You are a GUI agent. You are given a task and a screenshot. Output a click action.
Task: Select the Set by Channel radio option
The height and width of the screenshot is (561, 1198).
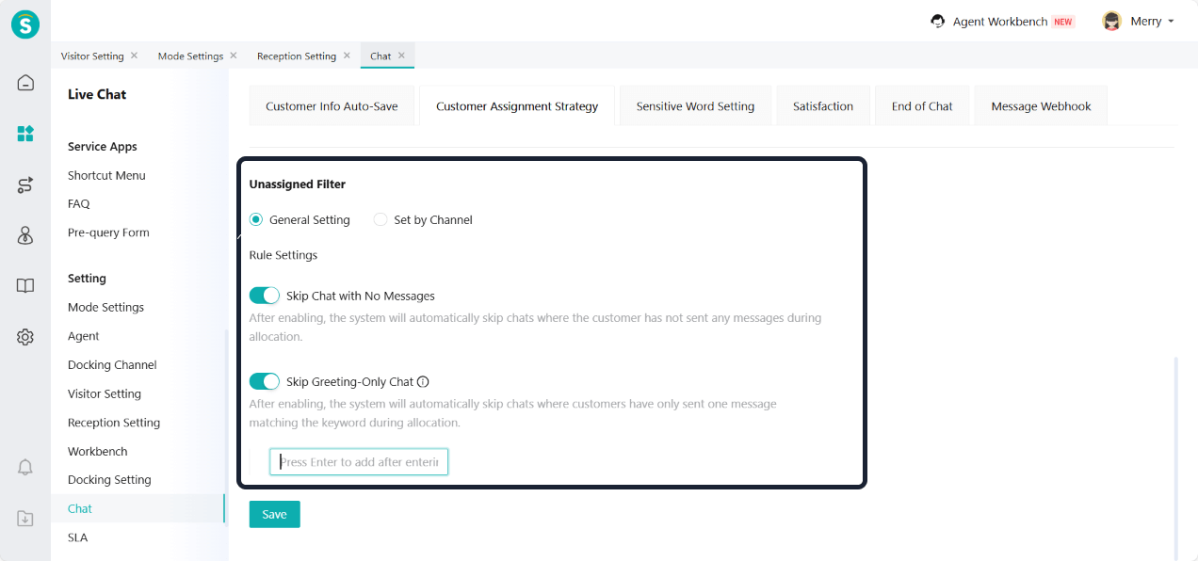[380, 220]
